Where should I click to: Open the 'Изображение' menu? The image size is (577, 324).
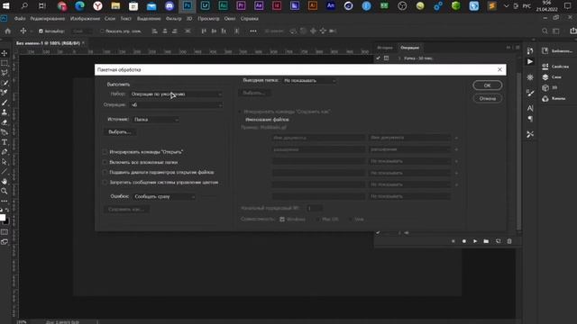[85, 18]
